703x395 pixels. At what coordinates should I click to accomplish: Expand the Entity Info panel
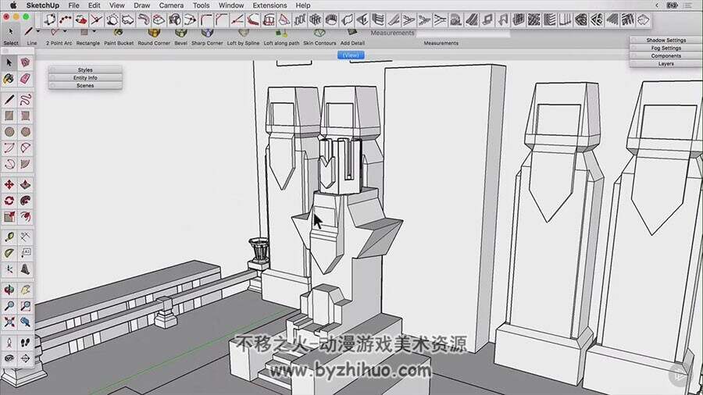85,78
